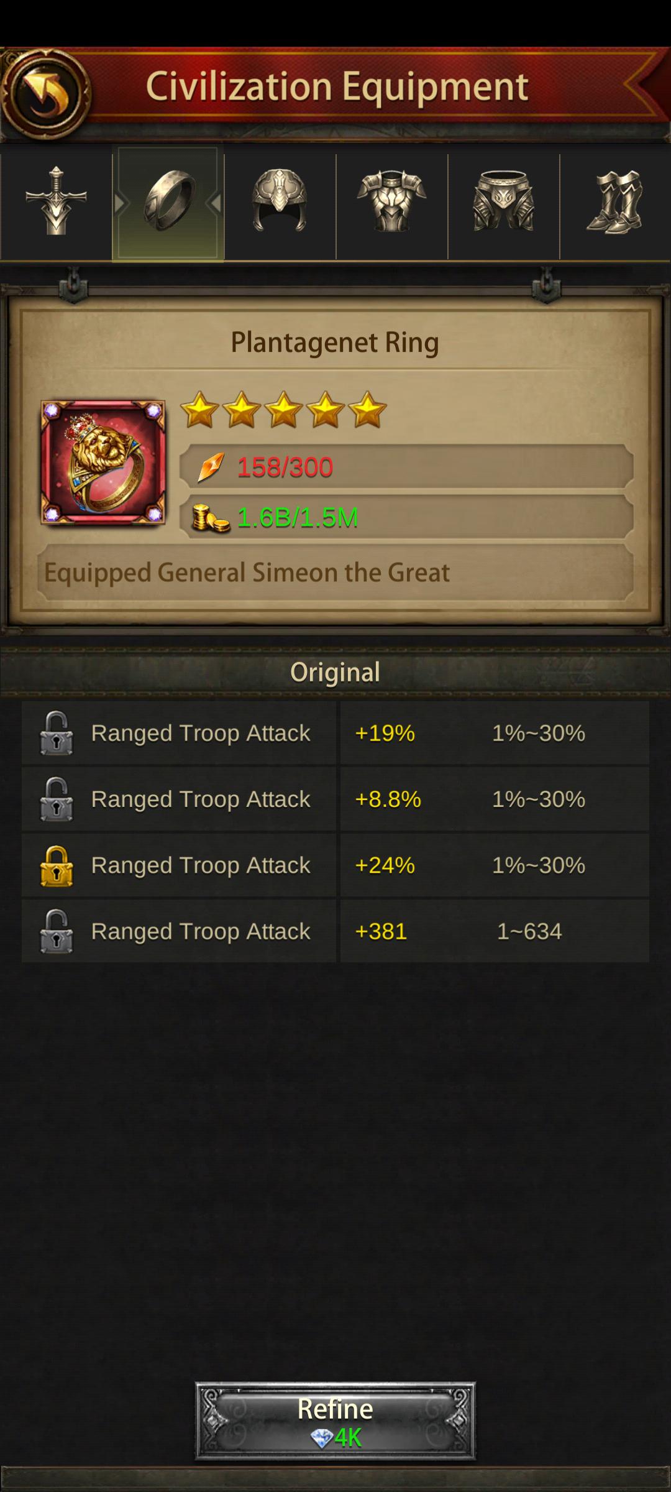Viewport: 671px width, 1492px height.
Task: Lock the +8.8% Ranged Troop Attack attribute
Action: click(57, 799)
